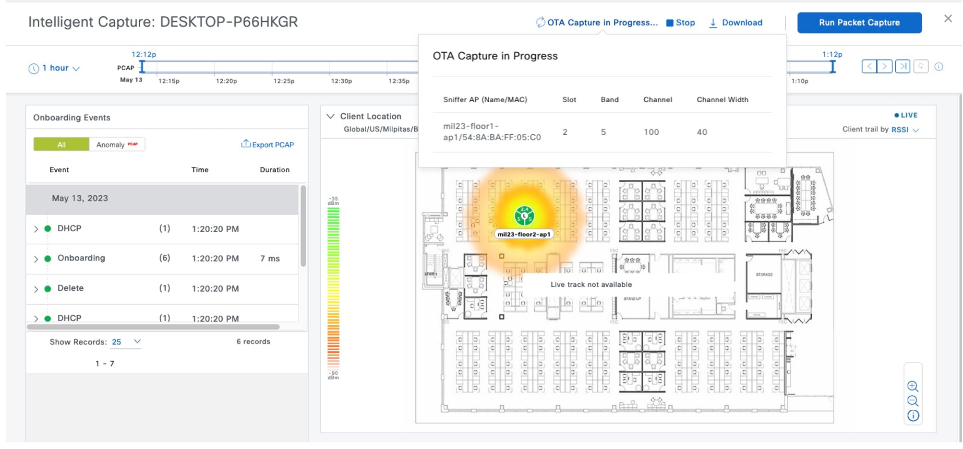Click the May 13, 2023 date row

(162, 199)
